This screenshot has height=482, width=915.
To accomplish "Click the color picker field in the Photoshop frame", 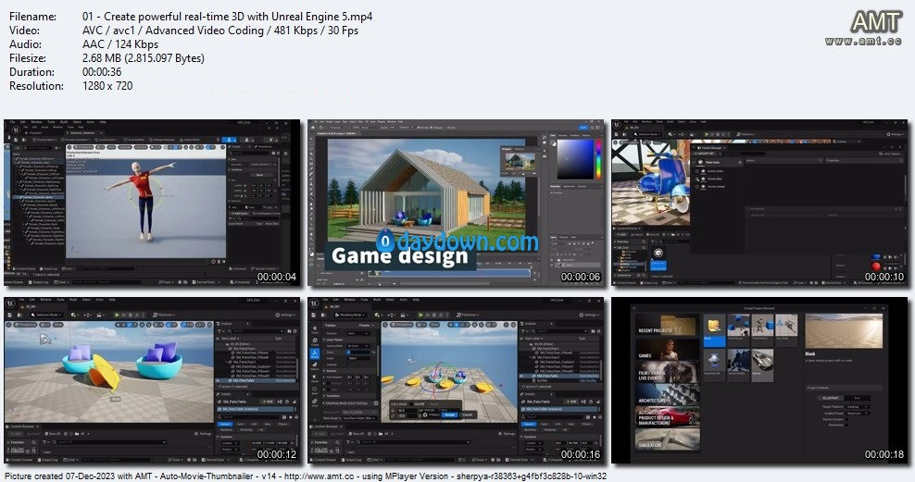I will 575,158.
